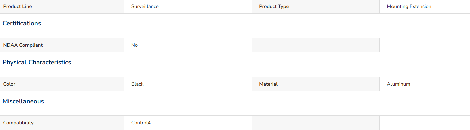
Task: Select the Surveillance value text
Action: [145, 6]
